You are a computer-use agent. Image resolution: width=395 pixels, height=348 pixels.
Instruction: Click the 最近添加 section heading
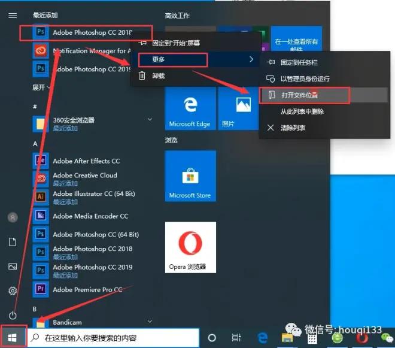[45, 15]
